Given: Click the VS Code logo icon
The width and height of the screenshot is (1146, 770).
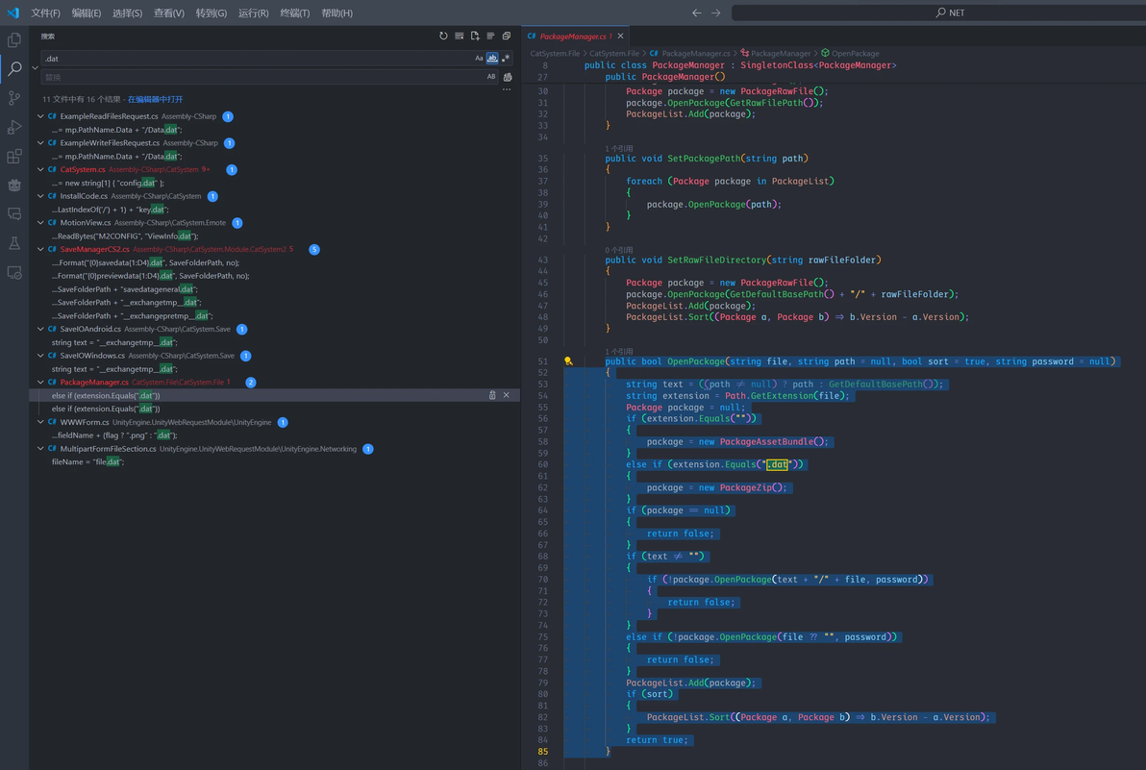Looking at the screenshot, I should tap(13, 12).
